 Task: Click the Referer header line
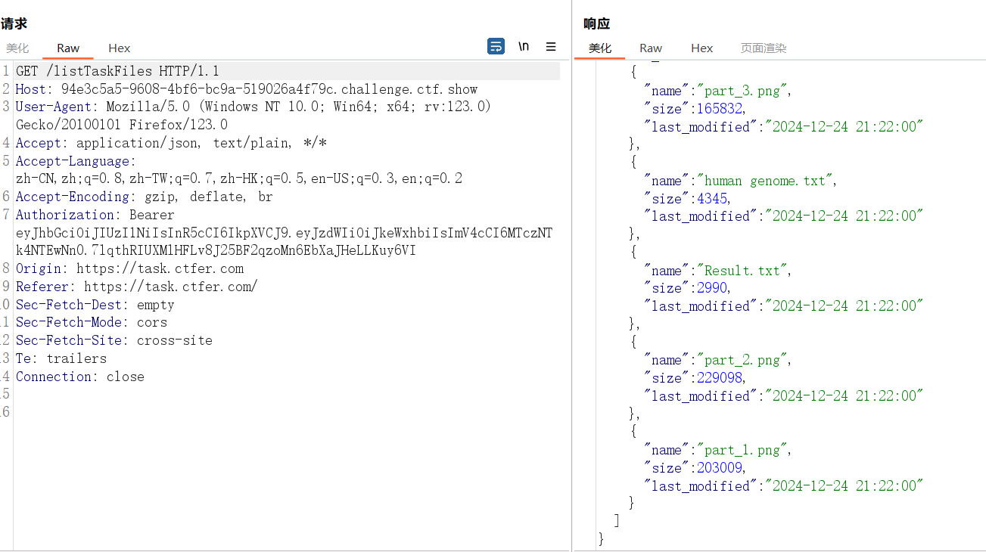[x=136, y=287]
